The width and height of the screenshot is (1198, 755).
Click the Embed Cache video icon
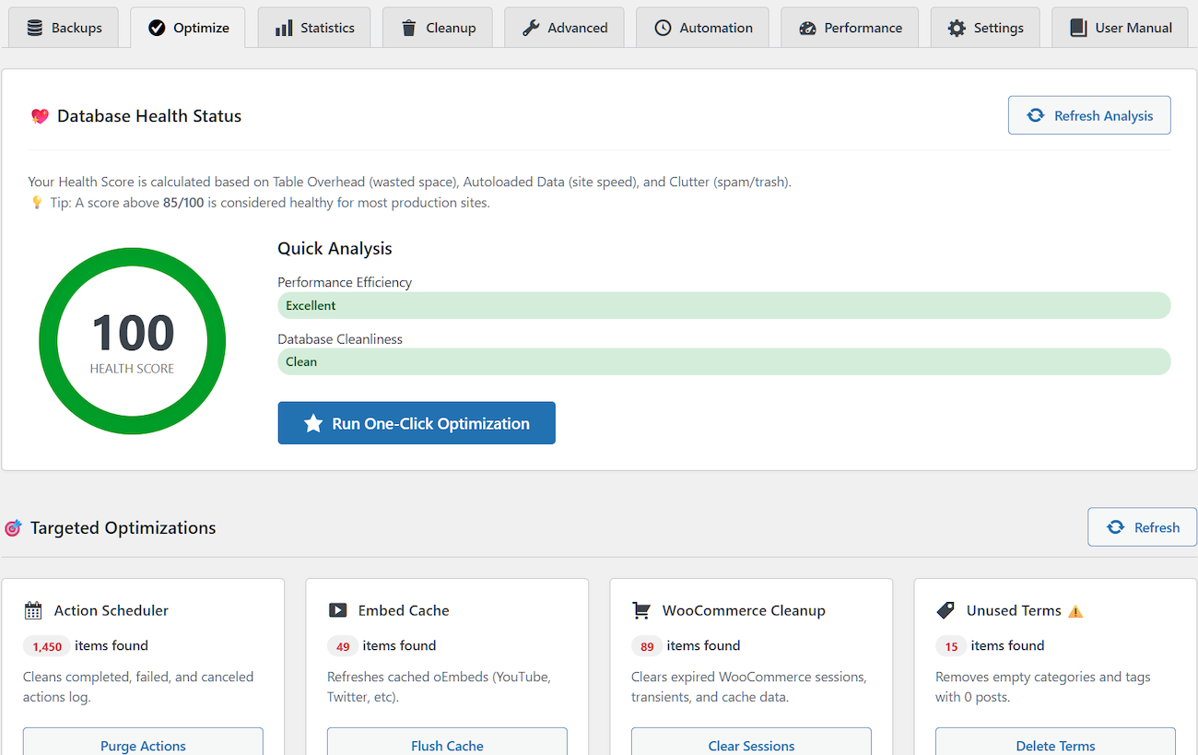point(337,609)
